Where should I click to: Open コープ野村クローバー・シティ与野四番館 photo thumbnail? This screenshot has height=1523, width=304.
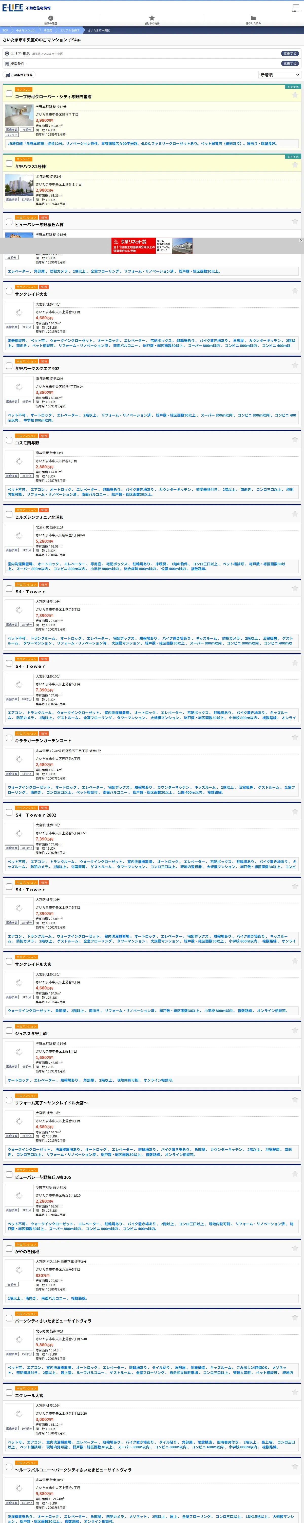pyautogui.click(x=19, y=115)
